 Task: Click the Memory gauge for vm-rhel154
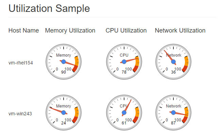click(63, 62)
